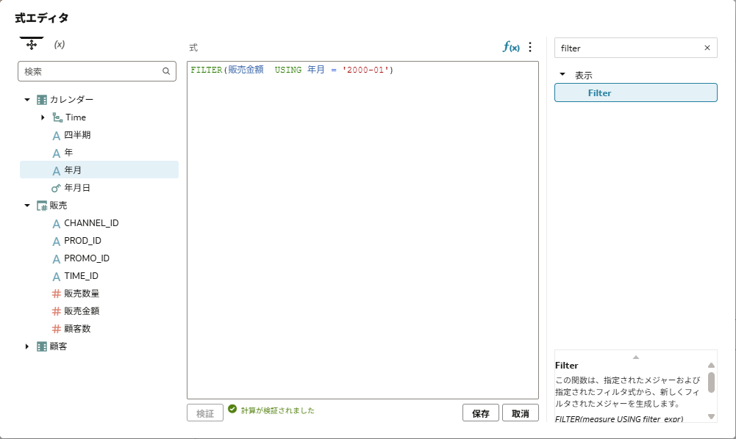Click the magnifier icon in search box
This screenshot has width=736, height=439.
[x=166, y=71]
